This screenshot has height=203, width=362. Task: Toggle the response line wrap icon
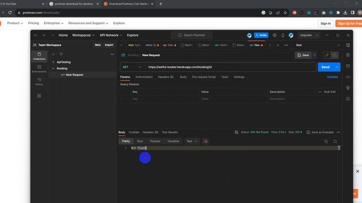pos(205,142)
